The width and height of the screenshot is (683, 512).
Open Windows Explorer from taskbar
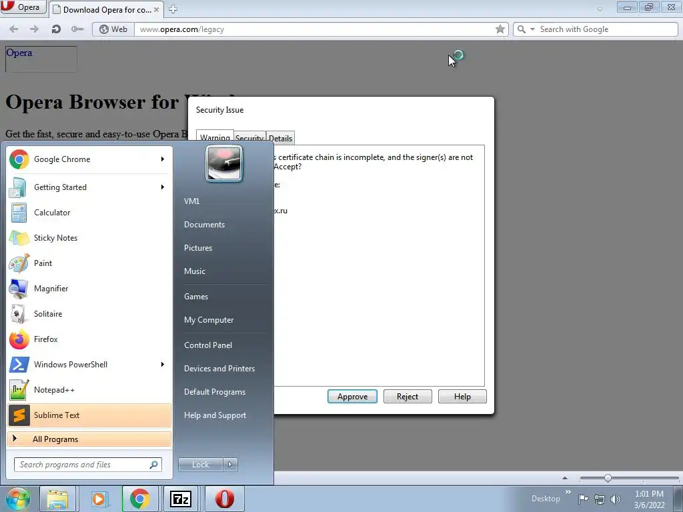[x=57, y=499]
